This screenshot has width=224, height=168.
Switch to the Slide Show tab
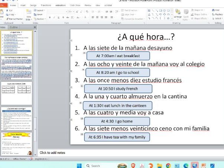(x=75, y=5)
